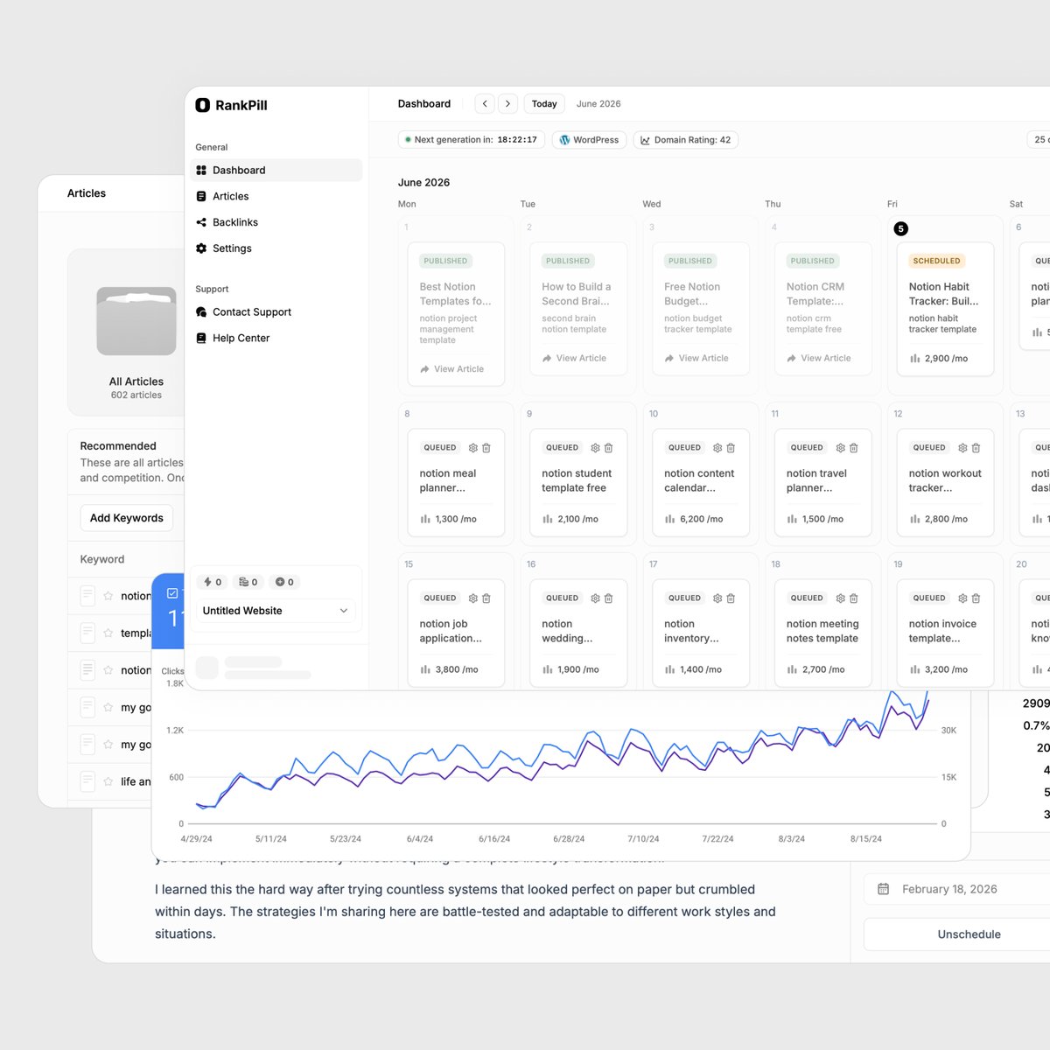Click the Next generation timer badge

click(472, 140)
